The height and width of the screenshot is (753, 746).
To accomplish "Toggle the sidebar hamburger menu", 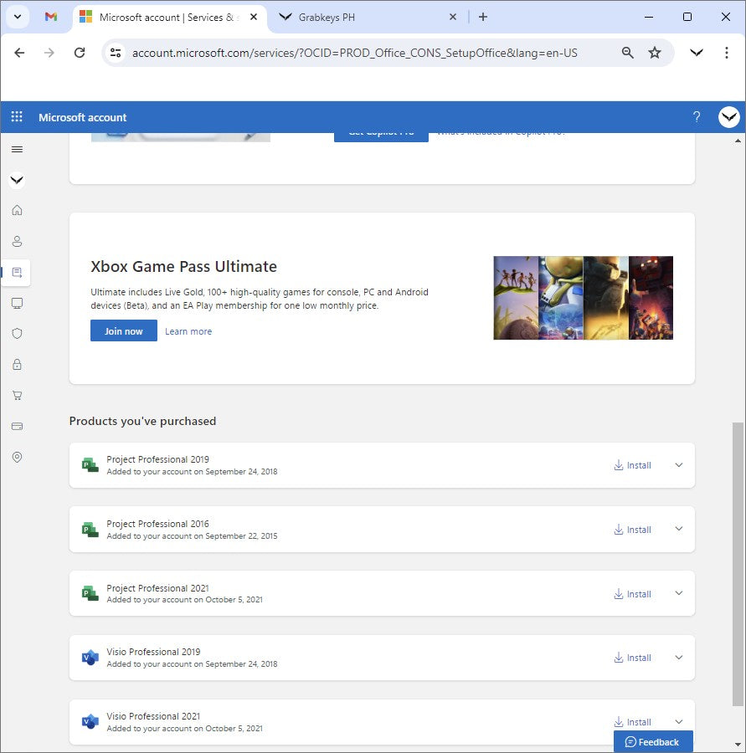I will coord(17,150).
